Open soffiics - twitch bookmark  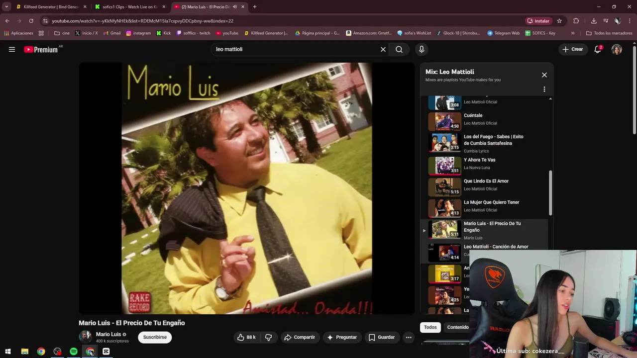click(x=194, y=33)
